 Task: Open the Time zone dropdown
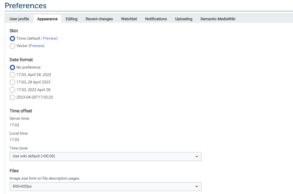105,156
